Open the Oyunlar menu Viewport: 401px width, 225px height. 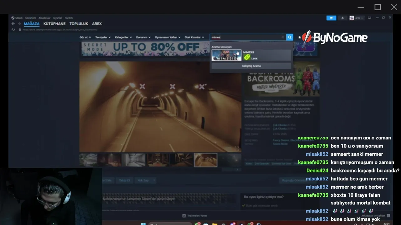(58, 18)
